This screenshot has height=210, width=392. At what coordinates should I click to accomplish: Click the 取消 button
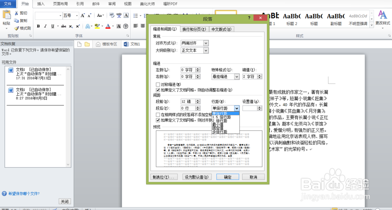point(253,177)
